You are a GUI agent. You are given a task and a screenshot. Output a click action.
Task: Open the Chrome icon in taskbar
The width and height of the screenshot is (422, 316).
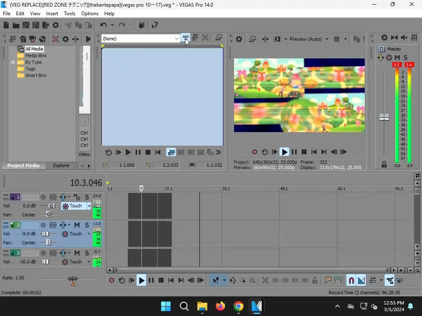tap(239, 306)
